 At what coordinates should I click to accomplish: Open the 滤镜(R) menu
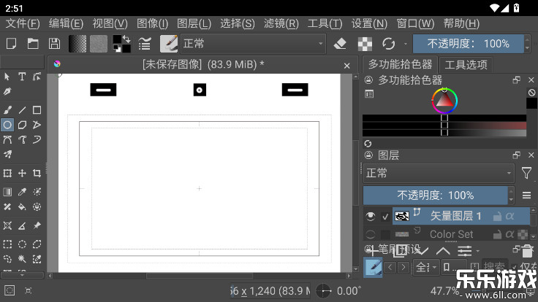pyautogui.click(x=281, y=23)
